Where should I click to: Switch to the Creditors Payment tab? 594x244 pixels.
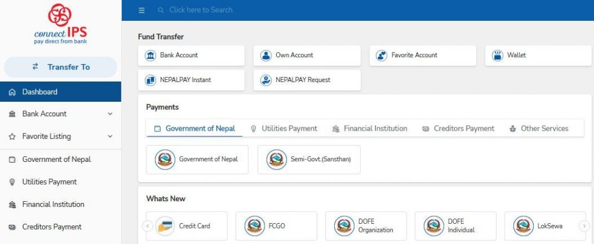[x=458, y=128]
